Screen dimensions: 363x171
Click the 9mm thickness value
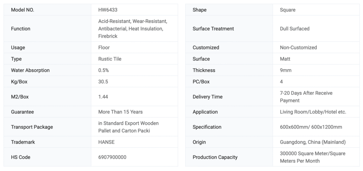pos(286,70)
